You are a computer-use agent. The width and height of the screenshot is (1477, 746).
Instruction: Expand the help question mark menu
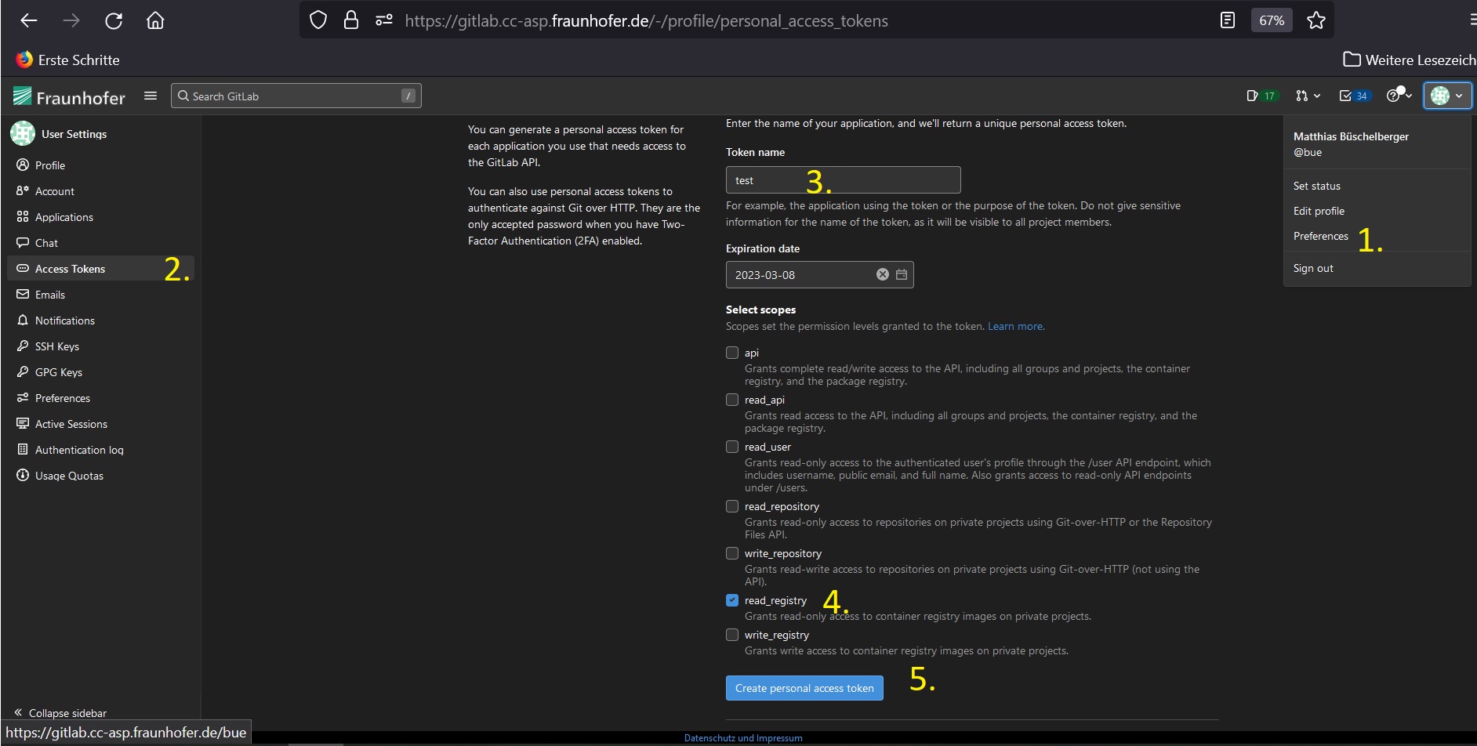[1399, 96]
